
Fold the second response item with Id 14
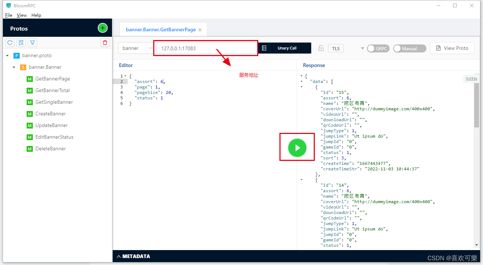coord(301,180)
